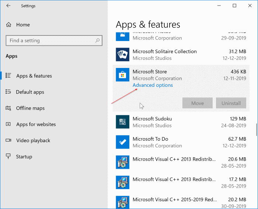Click the back arrow in Settings

8,6
